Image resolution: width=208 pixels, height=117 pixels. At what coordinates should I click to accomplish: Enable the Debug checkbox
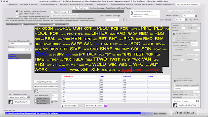pos(191,19)
